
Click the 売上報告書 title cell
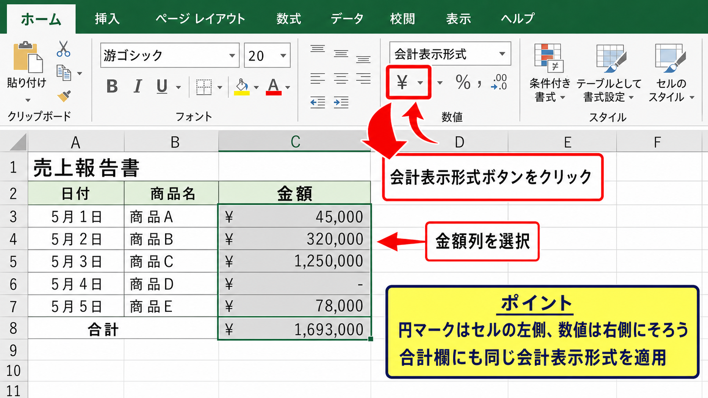pos(123,167)
